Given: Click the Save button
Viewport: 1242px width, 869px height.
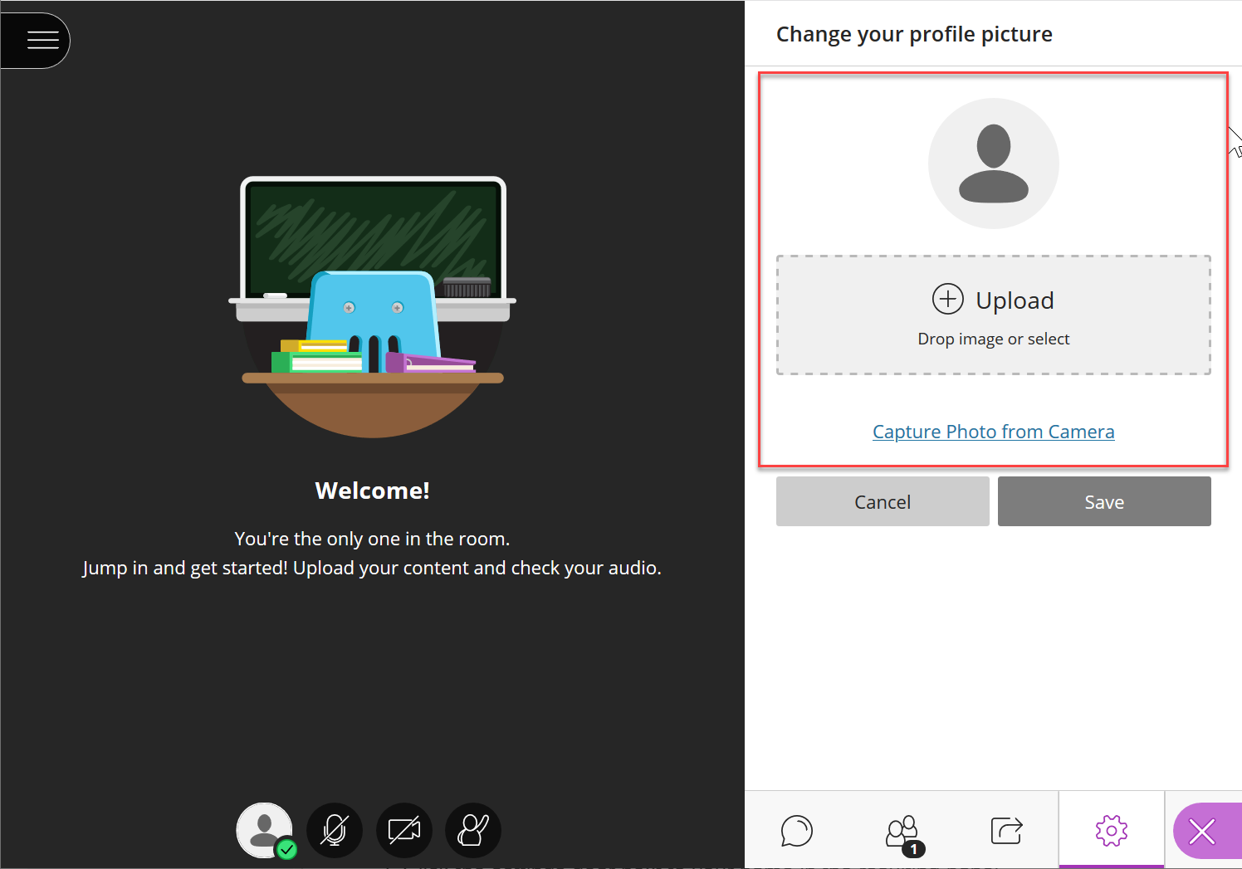Looking at the screenshot, I should coord(1104,501).
